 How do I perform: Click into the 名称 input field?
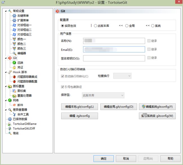(x=114, y=41)
